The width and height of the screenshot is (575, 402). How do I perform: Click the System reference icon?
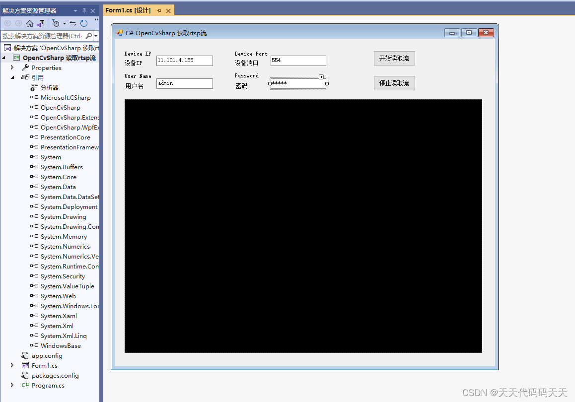tap(34, 156)
